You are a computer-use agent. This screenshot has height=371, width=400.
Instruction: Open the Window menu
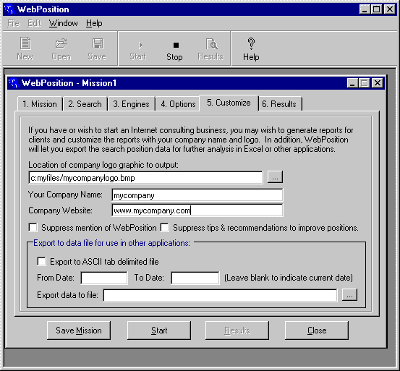pyautogui.click(x=63, y=23)
